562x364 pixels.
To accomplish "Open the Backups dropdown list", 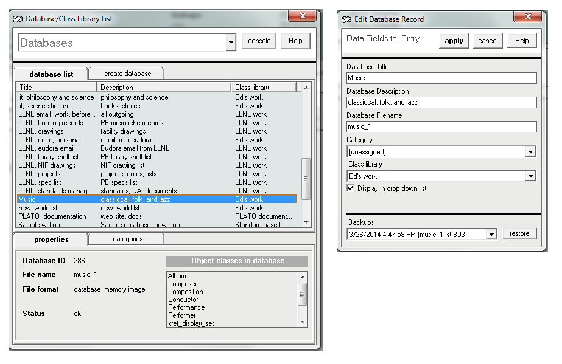I will coord(491,235).
